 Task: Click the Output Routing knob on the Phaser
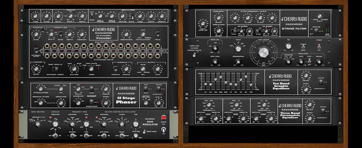pyautogui.click(x=146, y=103)
